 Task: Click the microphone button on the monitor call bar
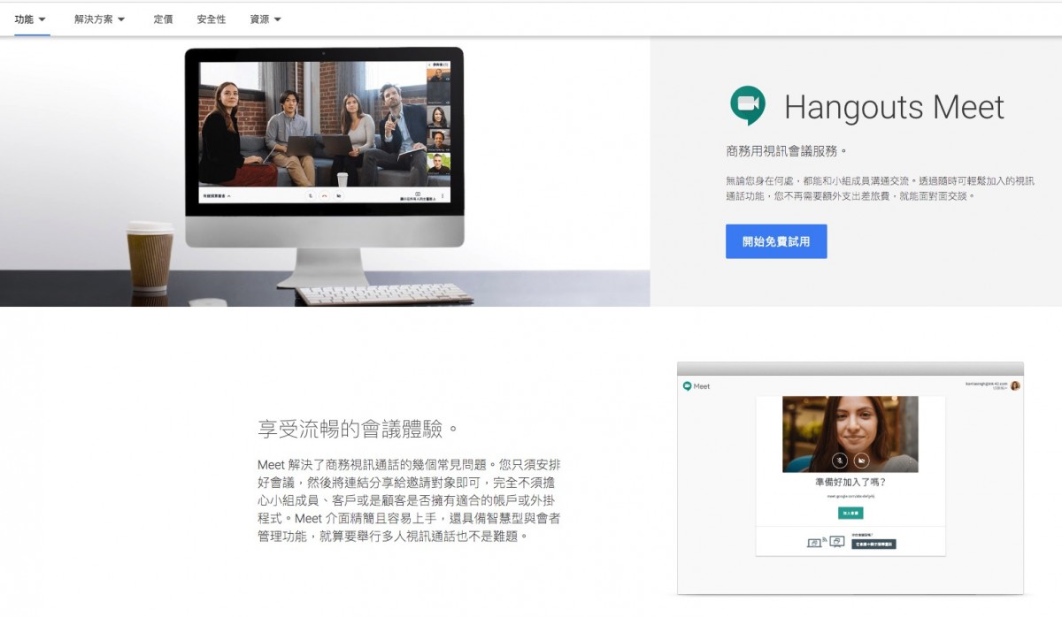pos(311,195)
